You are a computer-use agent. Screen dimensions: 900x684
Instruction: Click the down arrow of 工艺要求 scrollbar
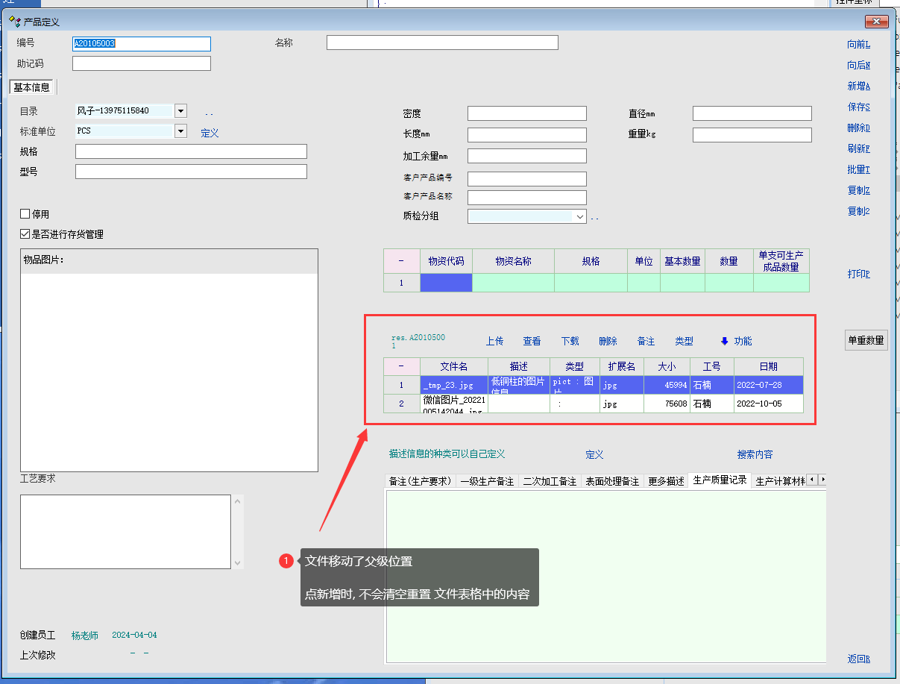point(238,563)
